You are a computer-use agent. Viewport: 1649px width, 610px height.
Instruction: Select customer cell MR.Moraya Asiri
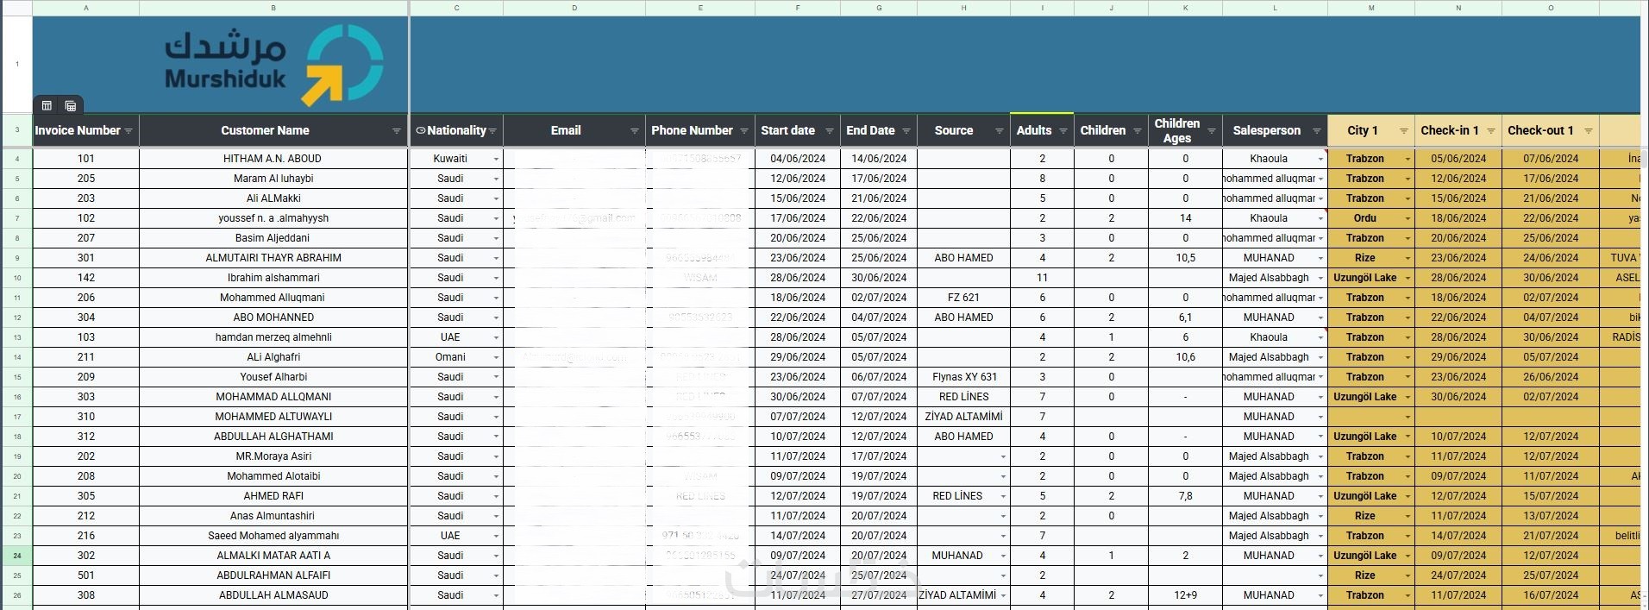click(273, 456)
